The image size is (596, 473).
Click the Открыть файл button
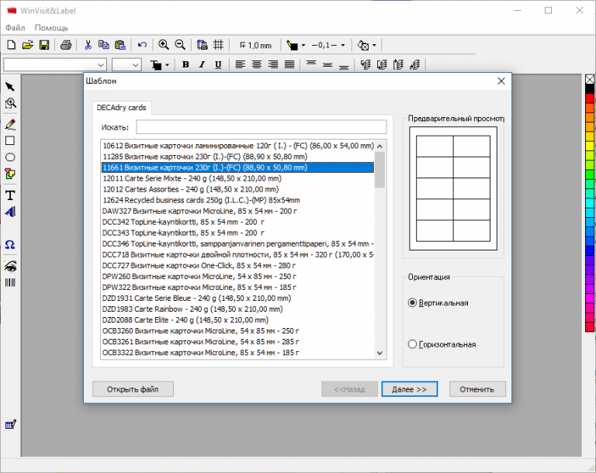point(133,389)
